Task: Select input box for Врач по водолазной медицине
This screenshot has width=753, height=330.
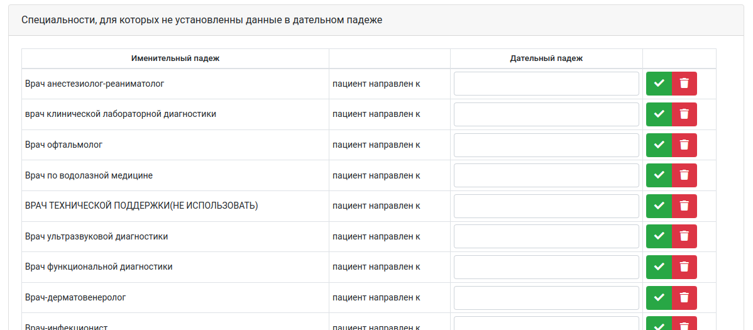Action: pyautogui.click(x=546, y=175)
